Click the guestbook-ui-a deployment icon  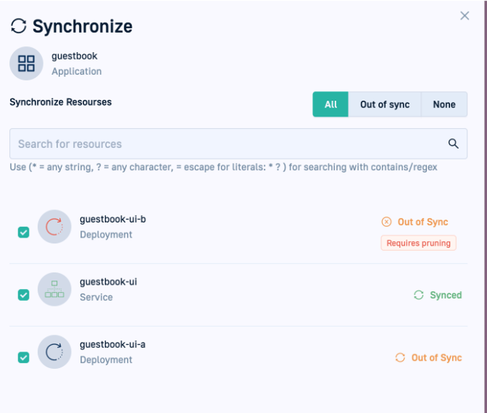tap(54, 352)
